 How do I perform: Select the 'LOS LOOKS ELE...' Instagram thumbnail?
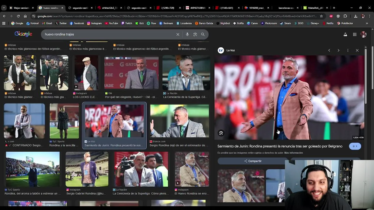[86, 73]
